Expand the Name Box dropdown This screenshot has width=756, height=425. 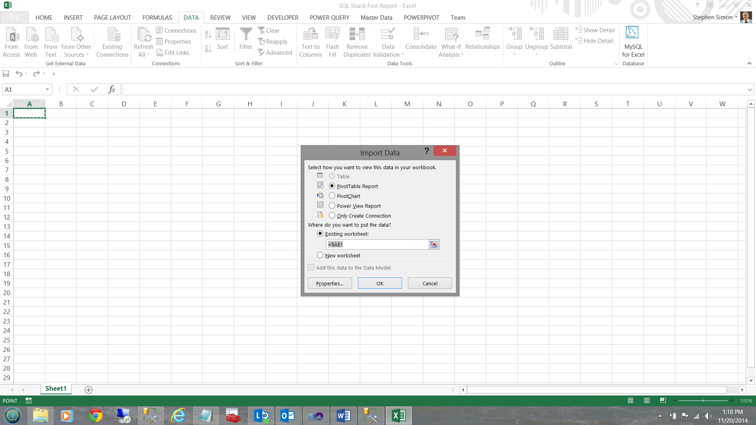point(47,90)
